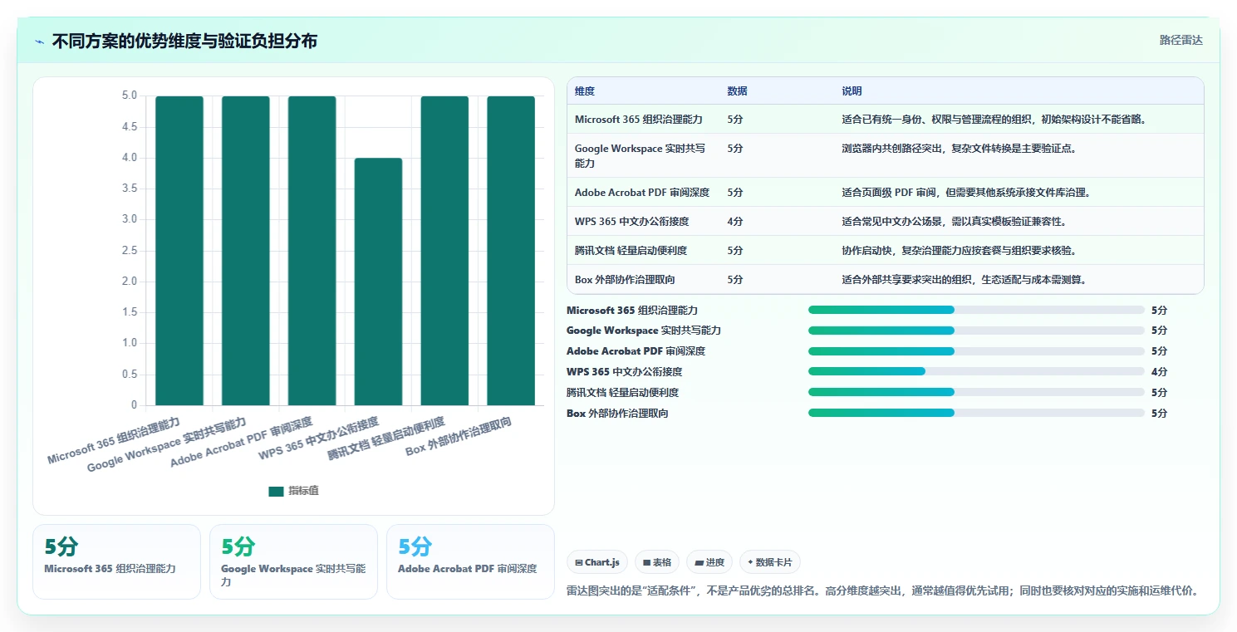Click the 路径雷达 label in the header
Screen dimensions: 1237x632
coord(1181,40)
